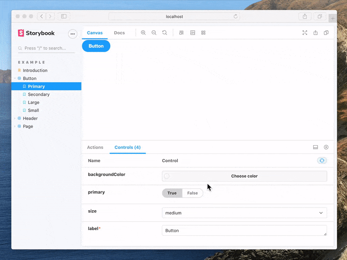Open the size dropdown showing medium
Image resolution: width=347 pixels, height=260 pixels.
click(x=244, y=213)
